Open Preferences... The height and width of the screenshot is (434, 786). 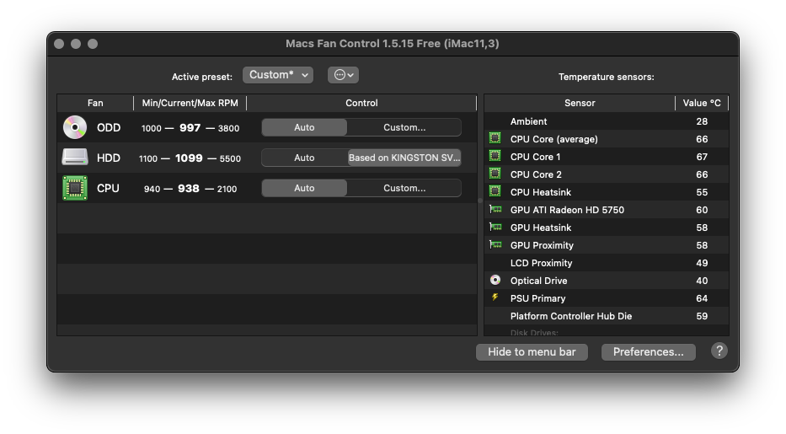648,351
